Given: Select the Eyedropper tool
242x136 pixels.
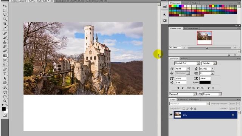Looking at the screenshot, I should pyautogui.click(x=5, y=28).
